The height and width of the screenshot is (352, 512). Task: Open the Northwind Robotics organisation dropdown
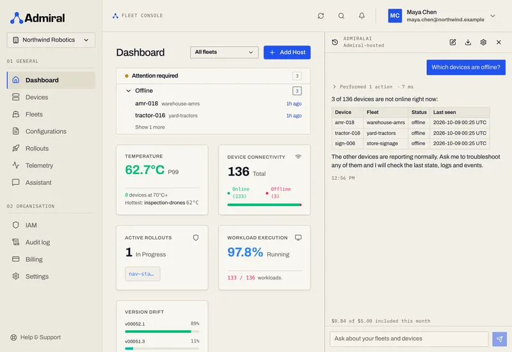tap(51, 40)
